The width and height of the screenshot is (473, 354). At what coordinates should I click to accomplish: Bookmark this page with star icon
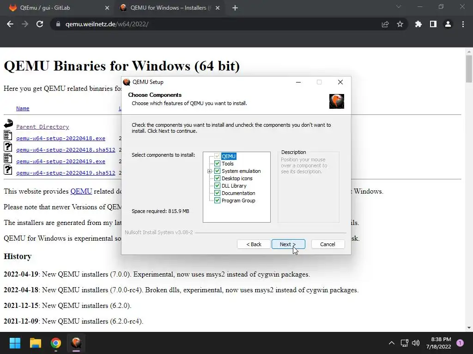[400, 24]
